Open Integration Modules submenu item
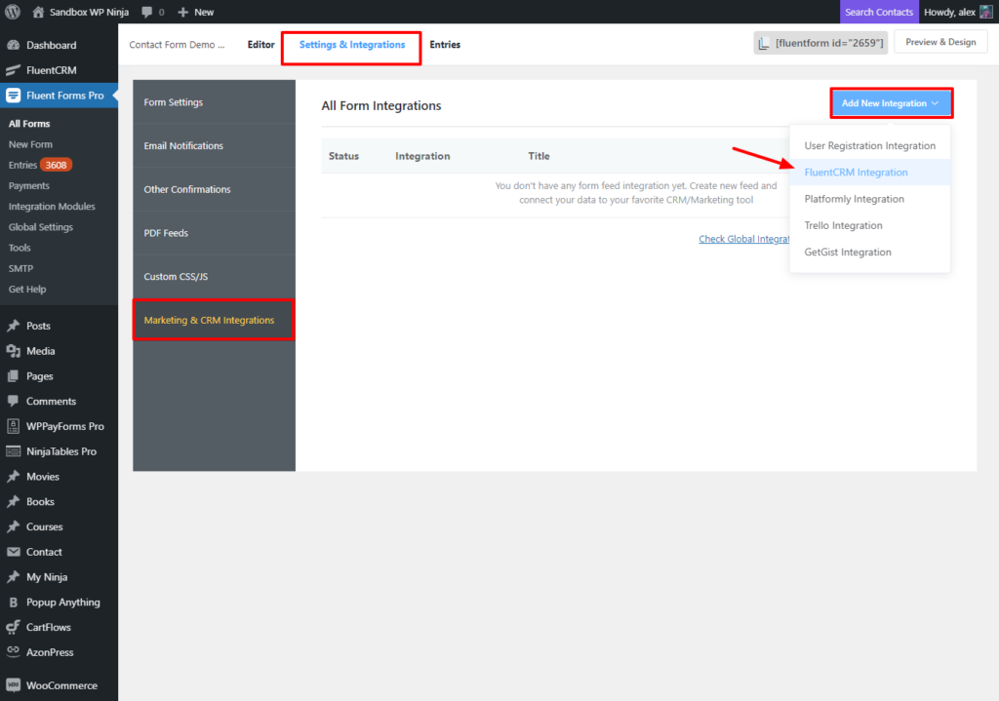The width and height of the screenshot is (999, 701). pos(52,207)
